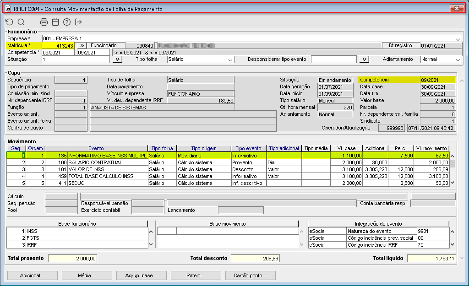Click the Agrup. base... button
The width and height of the screenshot is (469, 286).
click(142, 276)
